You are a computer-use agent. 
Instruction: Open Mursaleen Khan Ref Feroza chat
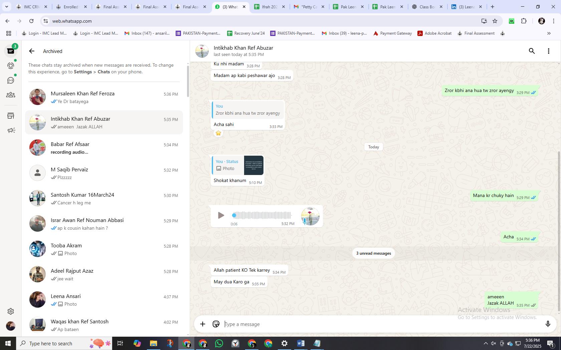click(x=104, y=97)
